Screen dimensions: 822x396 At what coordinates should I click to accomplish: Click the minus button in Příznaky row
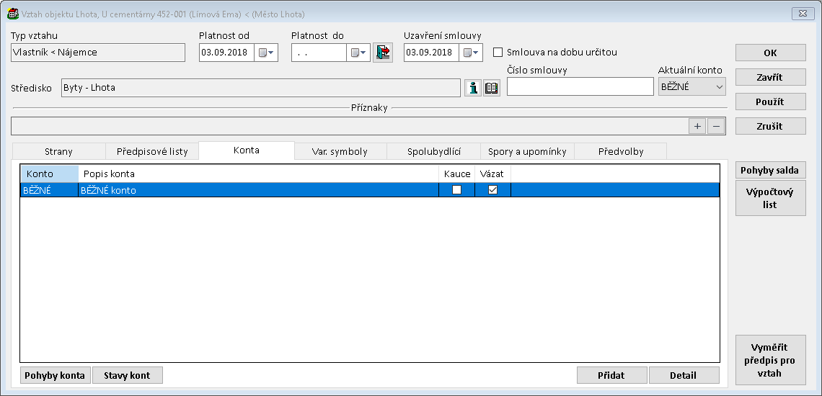pyautogui.click(x=715, y=126)
